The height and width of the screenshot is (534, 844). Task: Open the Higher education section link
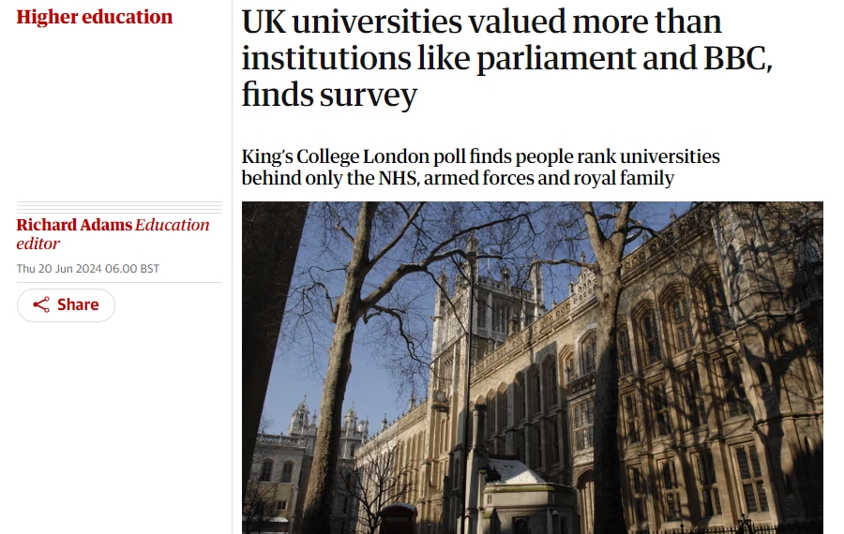95,17
